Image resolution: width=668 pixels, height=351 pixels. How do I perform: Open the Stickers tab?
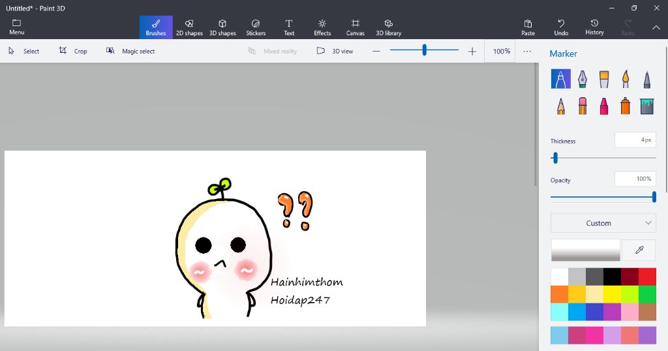point(256,27)
